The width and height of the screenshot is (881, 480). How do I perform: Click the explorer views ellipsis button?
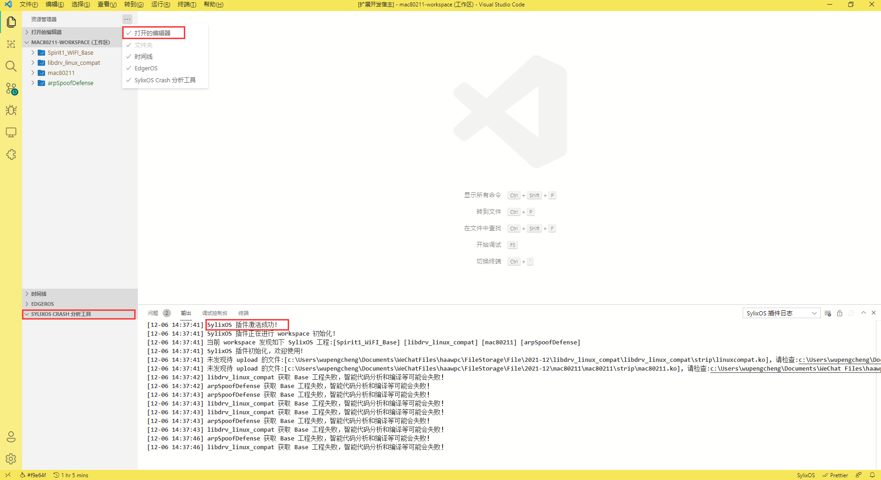coord(127,19)
